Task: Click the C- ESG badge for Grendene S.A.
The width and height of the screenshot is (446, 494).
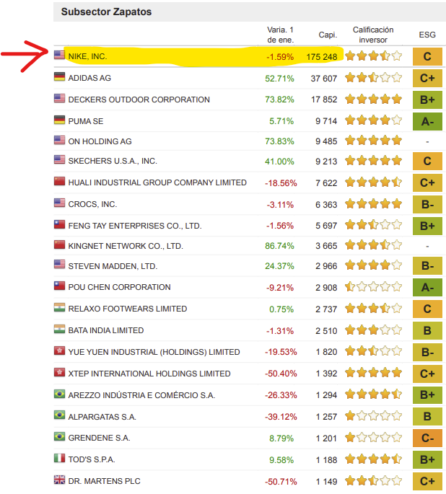Action: 427,438
